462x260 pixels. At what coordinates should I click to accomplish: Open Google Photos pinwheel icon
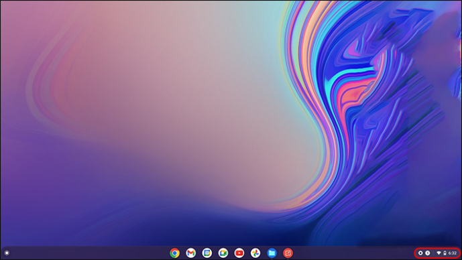coord(255,253)
